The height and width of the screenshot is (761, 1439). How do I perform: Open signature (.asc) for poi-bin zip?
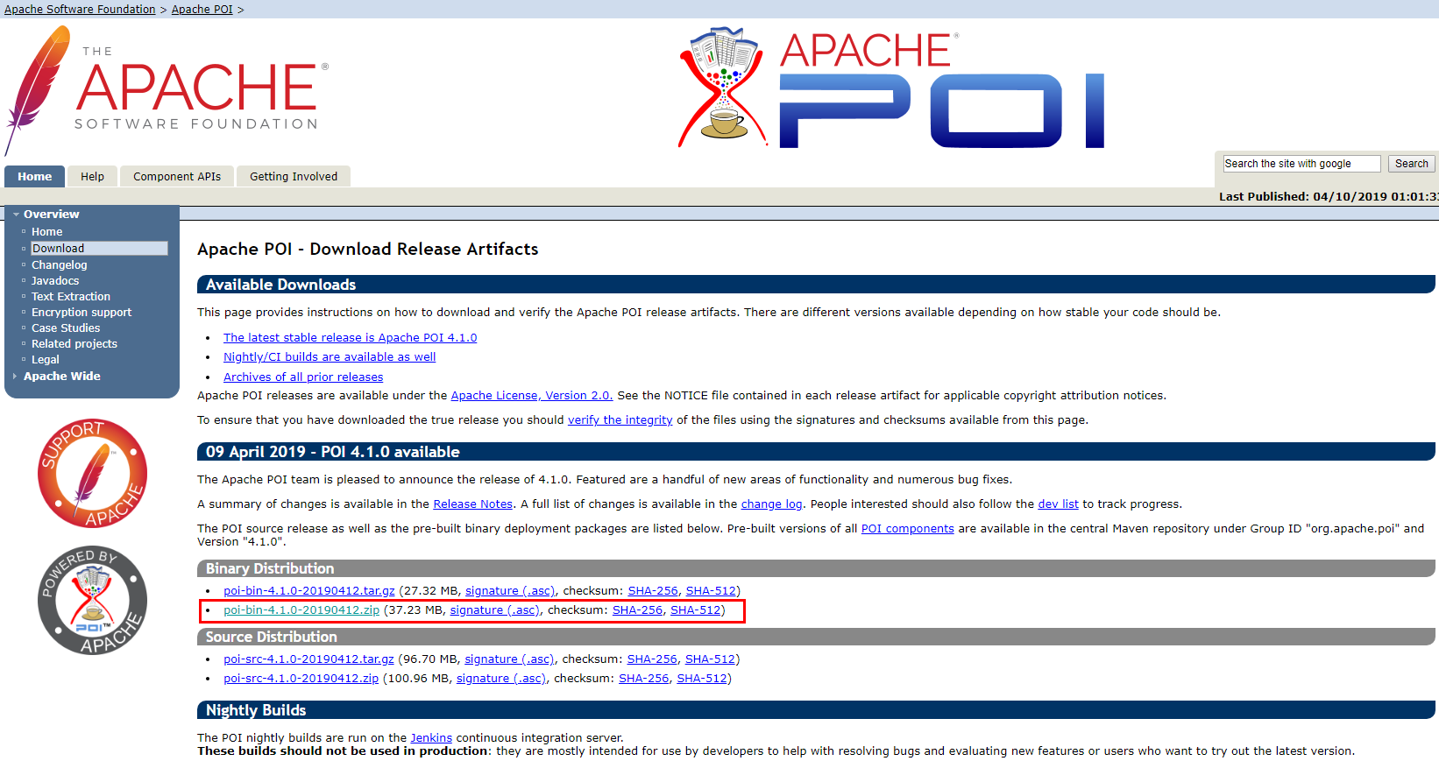click(x=495, y=610)
